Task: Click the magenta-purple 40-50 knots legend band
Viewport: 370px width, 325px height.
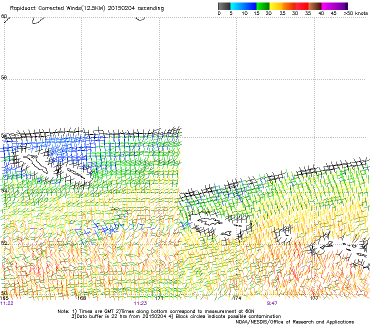Action: pyautogui.click(x=334, y=6)
